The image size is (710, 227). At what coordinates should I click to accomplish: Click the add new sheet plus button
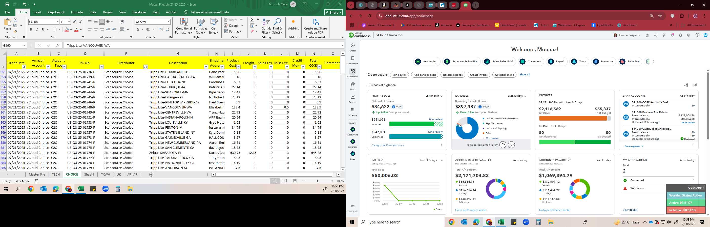coord(151,175)
